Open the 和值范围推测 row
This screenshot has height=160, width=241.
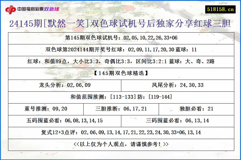tap(120, 97)
